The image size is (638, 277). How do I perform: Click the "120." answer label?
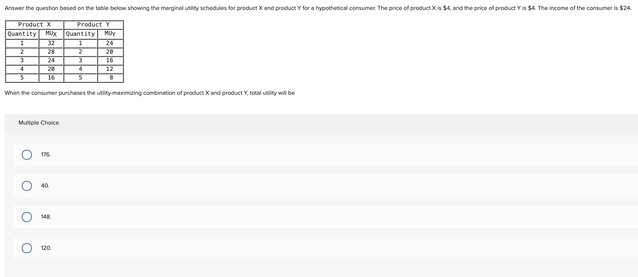(x=46, y=248)
